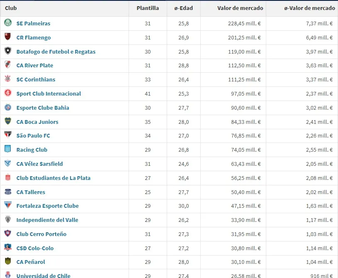Sort by ø-Valor de mercado column header
The width and height of the screenshot is (338, 278).
[309, 8]
